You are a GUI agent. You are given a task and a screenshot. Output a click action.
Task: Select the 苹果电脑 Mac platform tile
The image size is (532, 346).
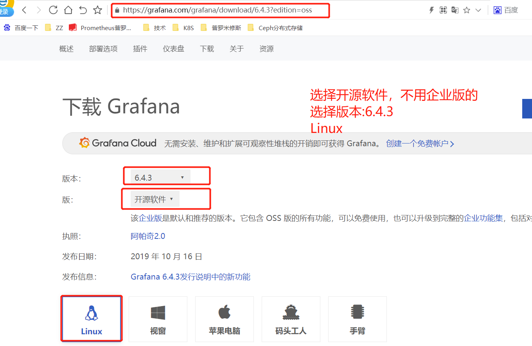point(225,319)
